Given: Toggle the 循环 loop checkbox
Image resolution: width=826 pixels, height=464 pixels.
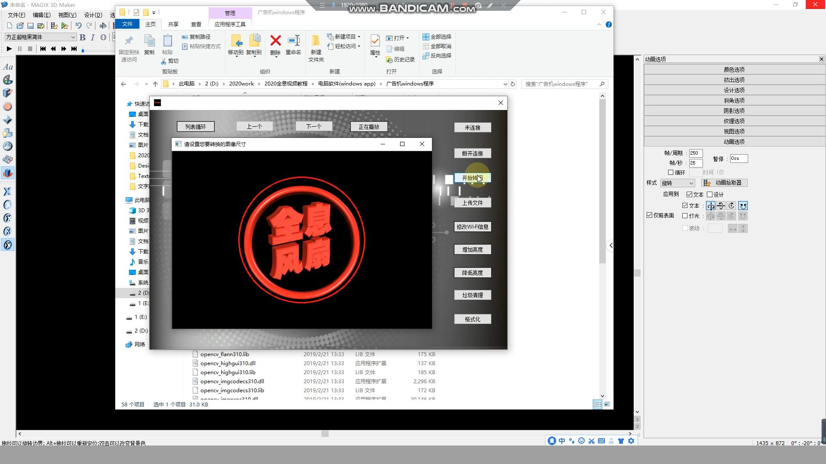Looking at the screenshot, I should (671, 172).
